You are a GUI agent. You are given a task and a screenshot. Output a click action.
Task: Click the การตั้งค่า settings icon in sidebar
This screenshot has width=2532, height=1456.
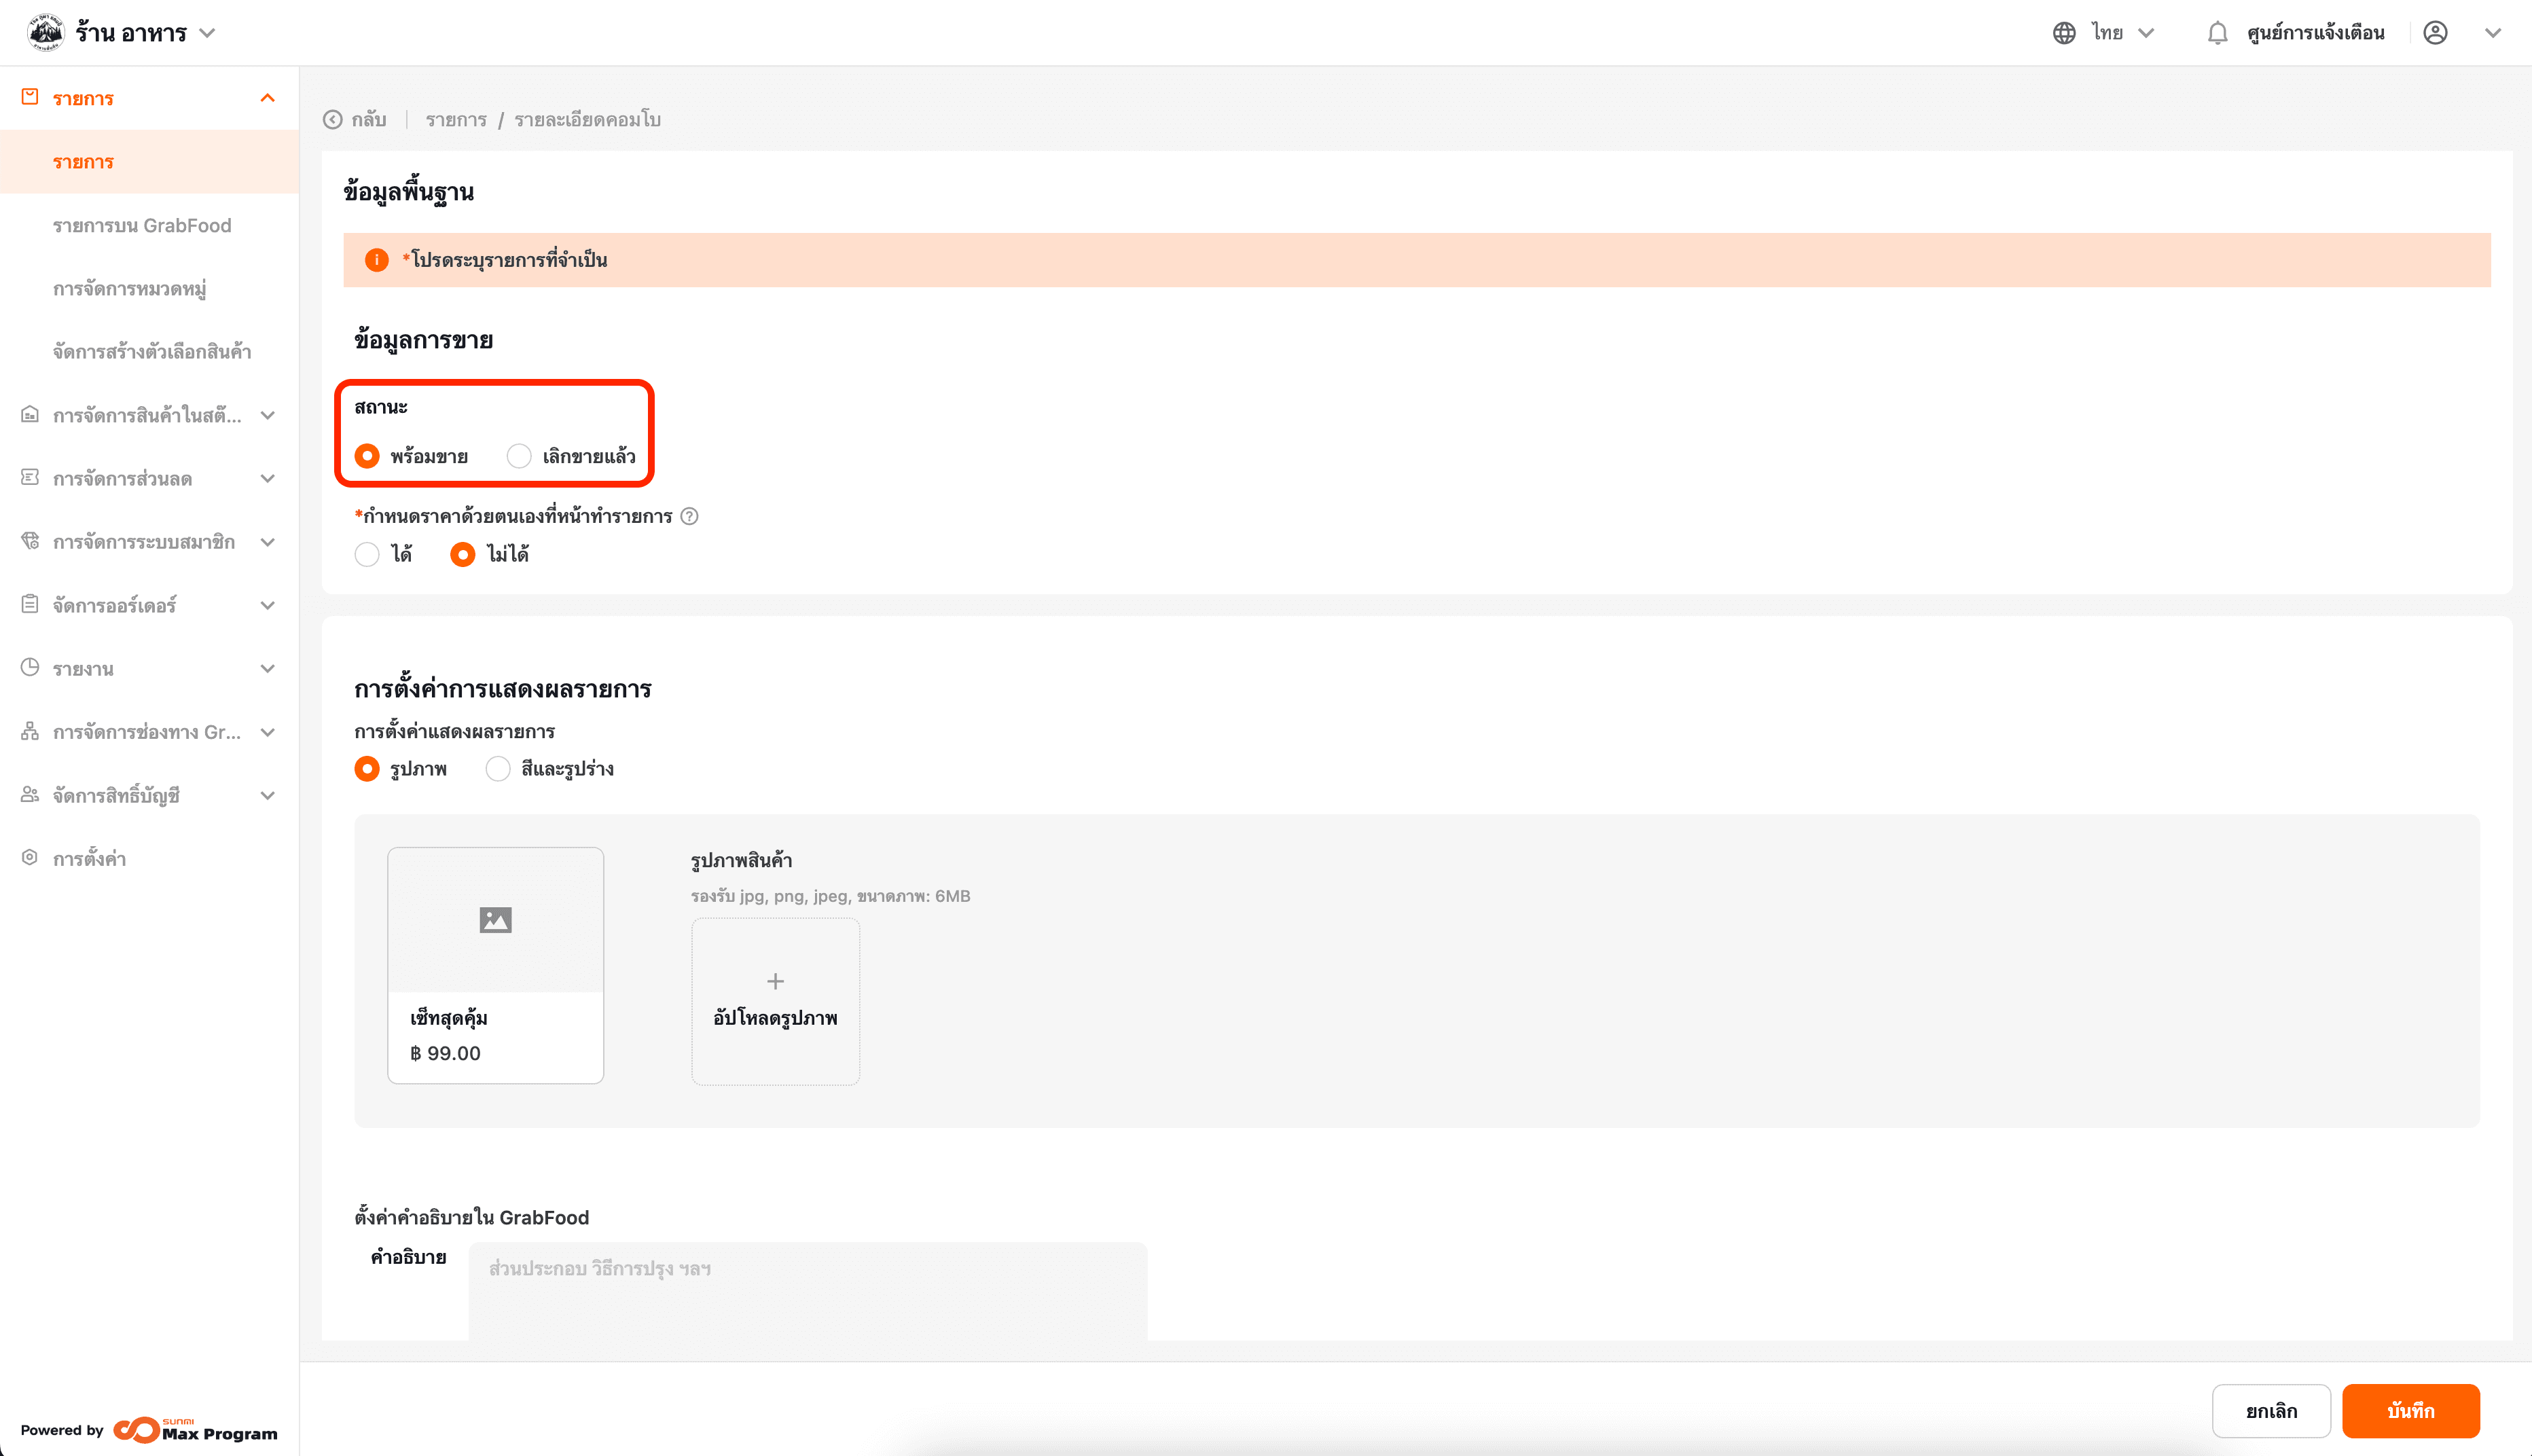pos(30,858)
